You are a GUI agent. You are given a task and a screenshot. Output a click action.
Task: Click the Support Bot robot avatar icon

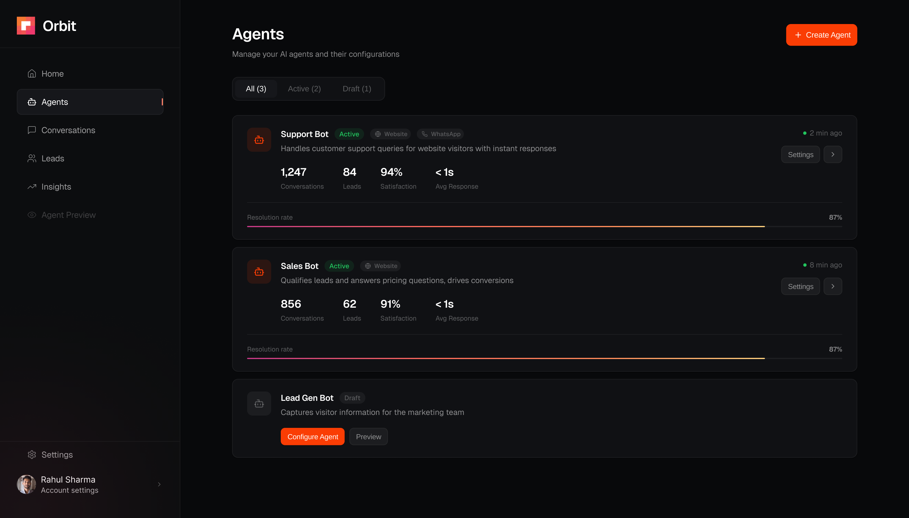click(259, 139)
